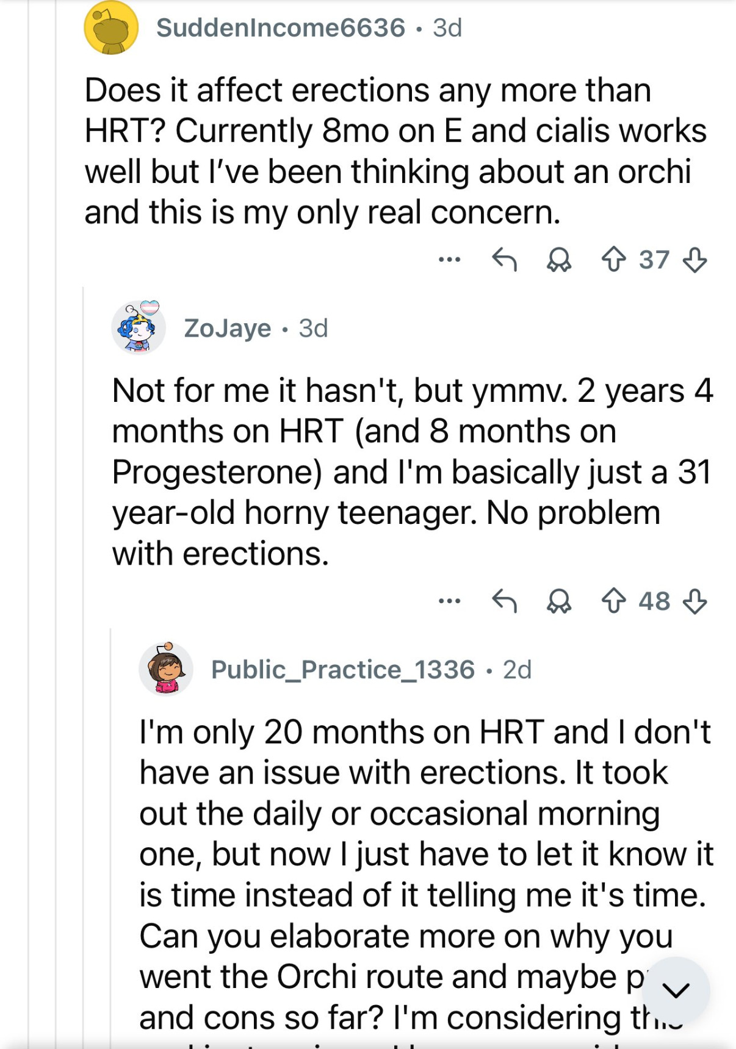Give award to ZoJaye's comment
Image resolution: width=736 pixels, height=1049 pixels.
click(x=558, y=602)
